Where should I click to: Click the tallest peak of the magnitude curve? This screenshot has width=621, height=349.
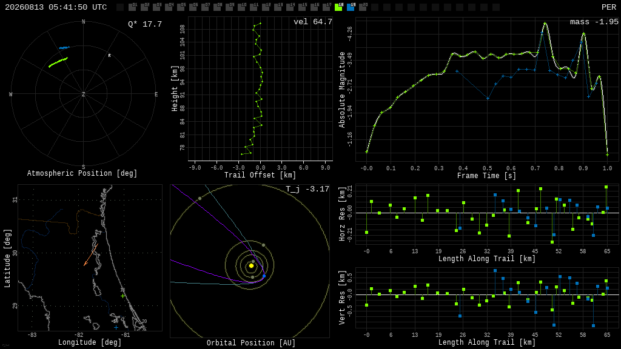[545, 24]
